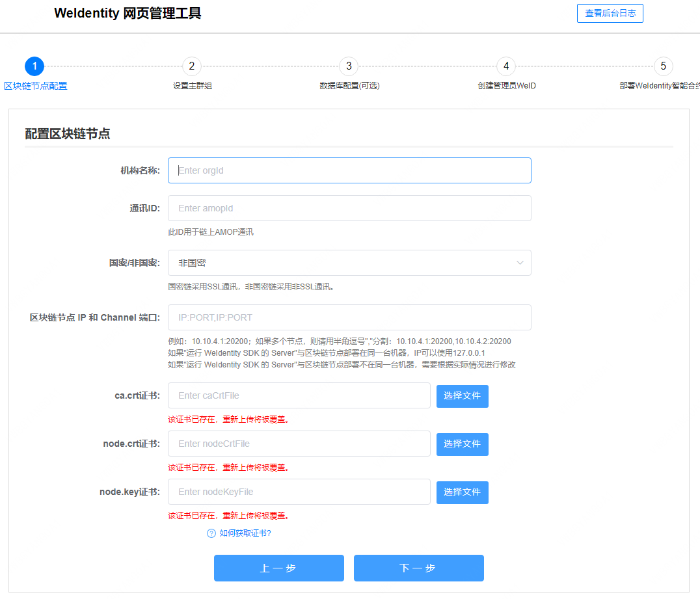Focus the IP:PORT node address field
The image size is (700, 599).
pyautogui.click(x=349, y=317)
